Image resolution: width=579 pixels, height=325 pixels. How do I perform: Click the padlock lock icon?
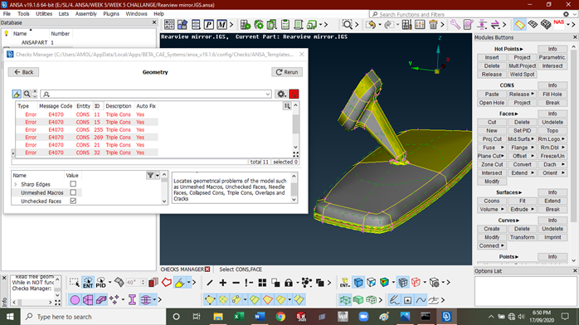click(289, 283)
